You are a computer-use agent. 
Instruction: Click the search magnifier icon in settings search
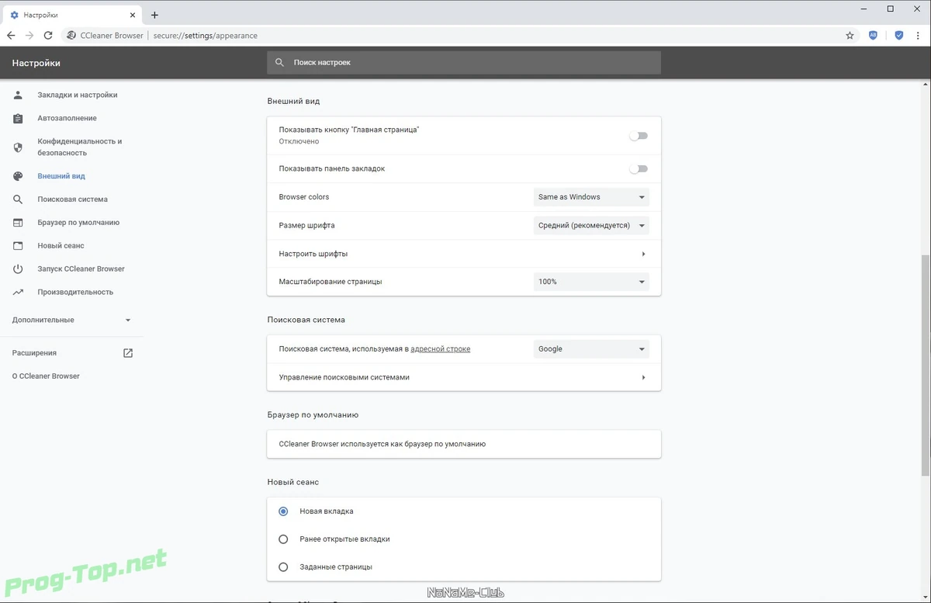coord(280,62)
